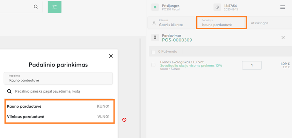Screen dimensions: 292x138
Task: Open the Padalinys selector in the header
Action: tap(221, 23)
